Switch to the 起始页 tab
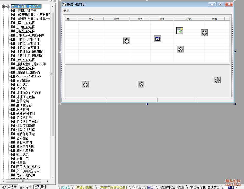244x189 pixels. 66,187
